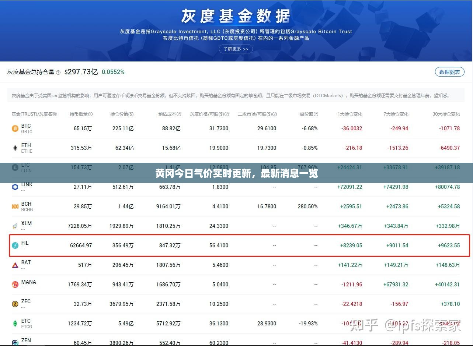This screenshot has height=346, width=473.
Task: Click help icon beside 灰度基金总持仓量
Action: 58,73
